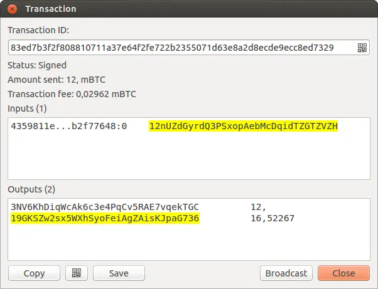Screen dimensions: 378x289
Task: Select highlighted input address 12nUZdGyrdQ3PS...
Action: 243,126
